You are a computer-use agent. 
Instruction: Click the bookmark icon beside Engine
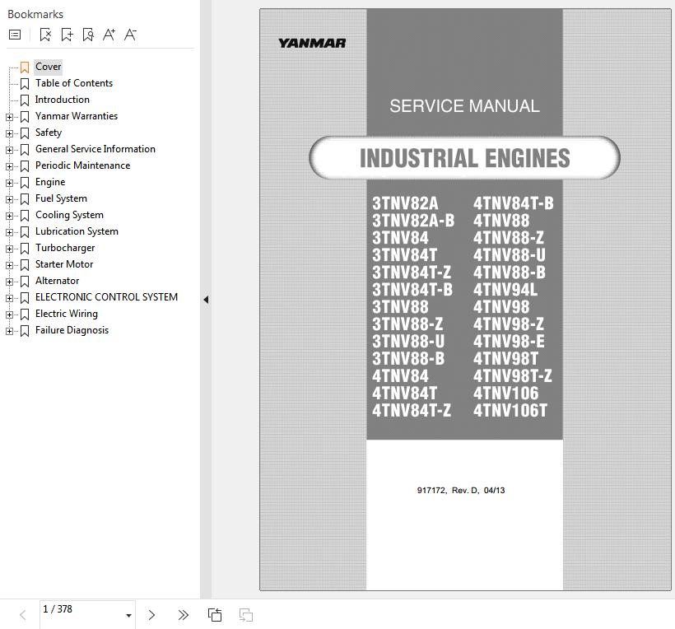coord(25,183)
